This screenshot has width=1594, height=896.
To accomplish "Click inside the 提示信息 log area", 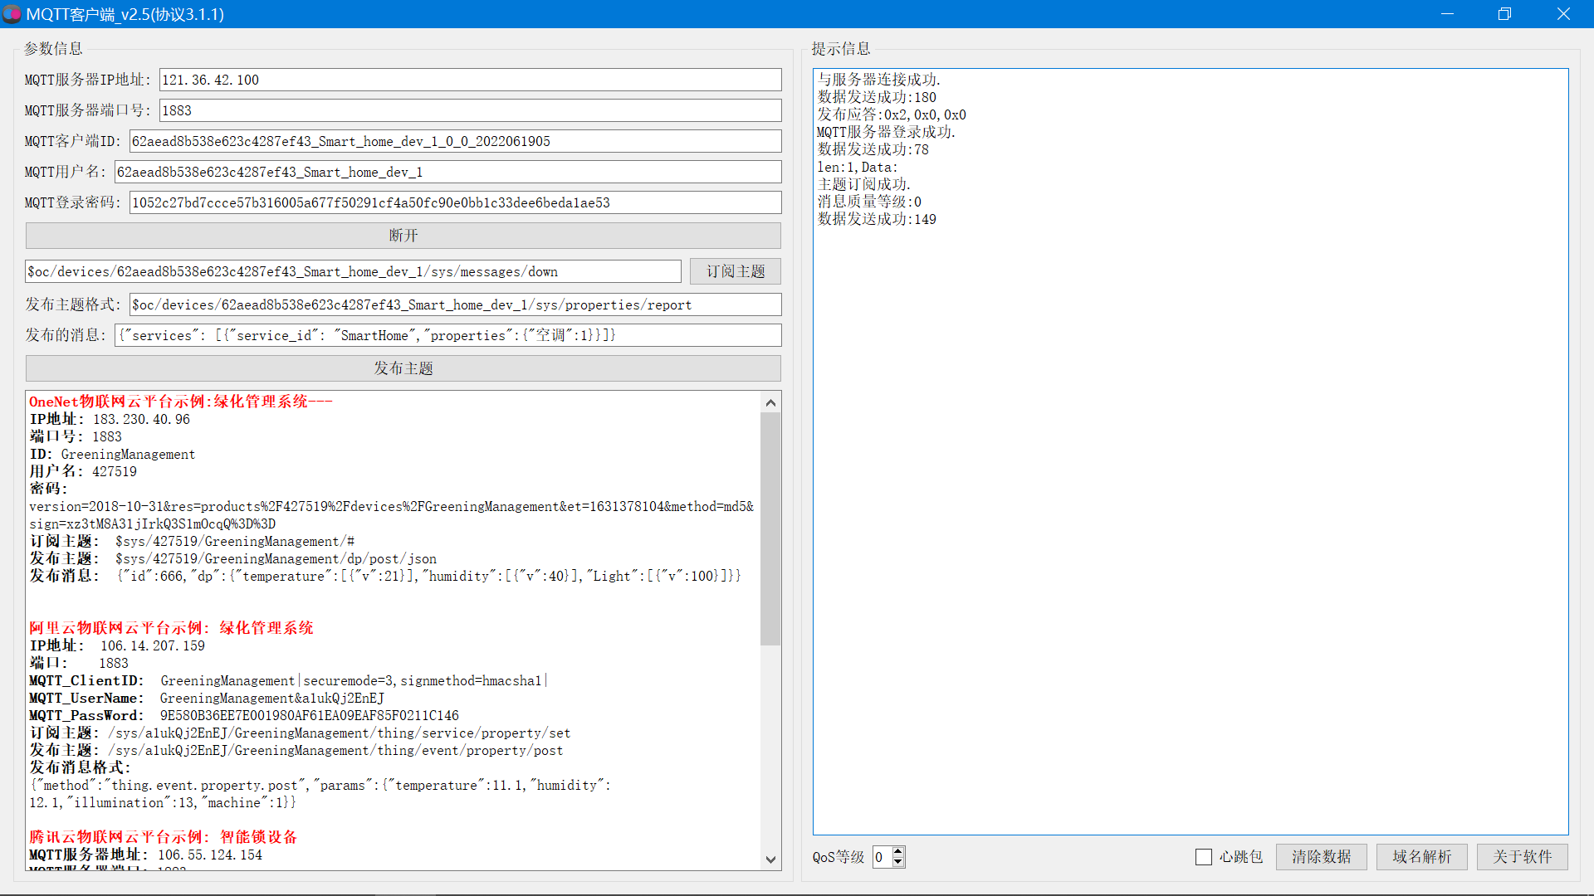I will coord(1191,498).
